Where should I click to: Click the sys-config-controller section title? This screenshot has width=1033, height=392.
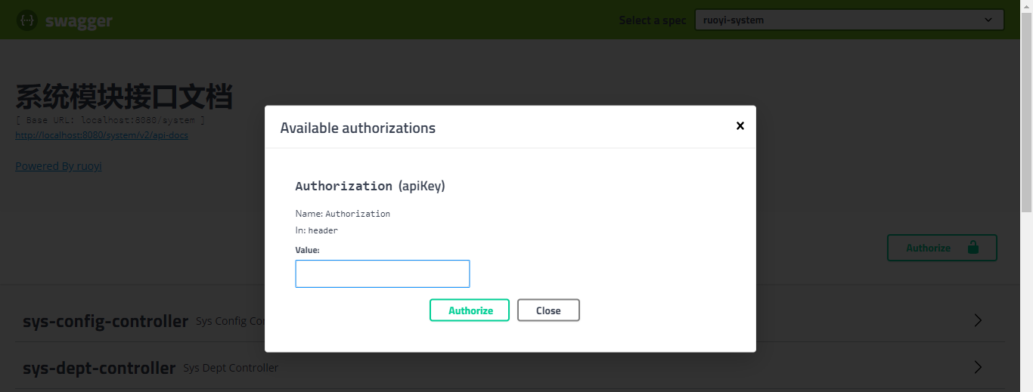[x=105, y=321]
